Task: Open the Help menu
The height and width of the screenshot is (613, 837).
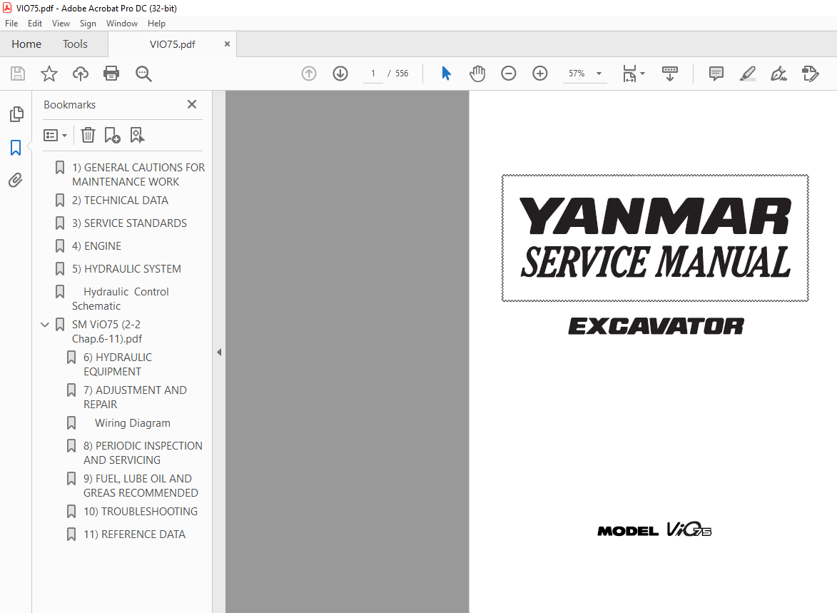Action: (x=156, y=24)
